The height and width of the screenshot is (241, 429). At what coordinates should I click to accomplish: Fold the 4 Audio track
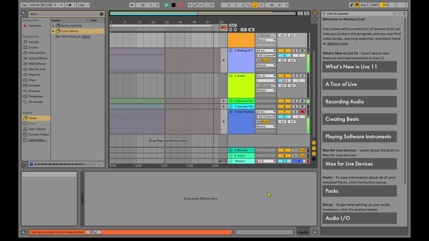[x=231, y=76]
